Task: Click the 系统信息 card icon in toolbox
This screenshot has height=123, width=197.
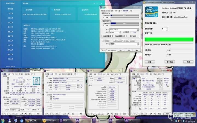Action: coord(52,10)
